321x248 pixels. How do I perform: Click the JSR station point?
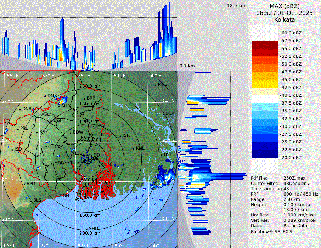(120, 136)
